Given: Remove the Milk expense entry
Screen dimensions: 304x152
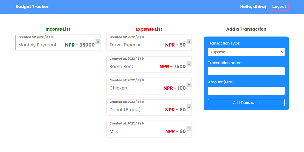Looking at the screenshot, I should (x=189, y=128).
